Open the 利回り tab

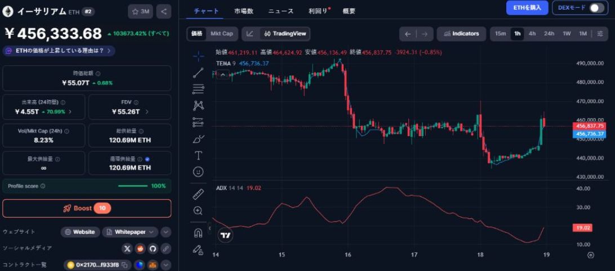[x=318, y=11]
